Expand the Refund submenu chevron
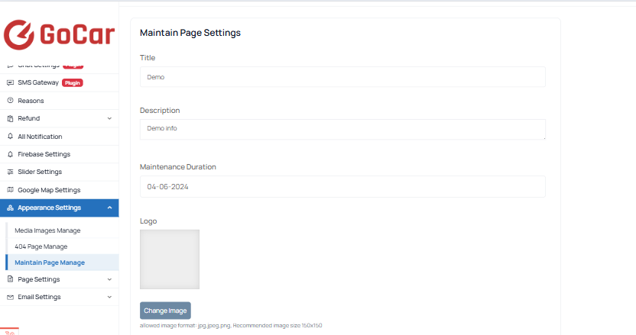This screenshot has height=335, width=636. 109,119
